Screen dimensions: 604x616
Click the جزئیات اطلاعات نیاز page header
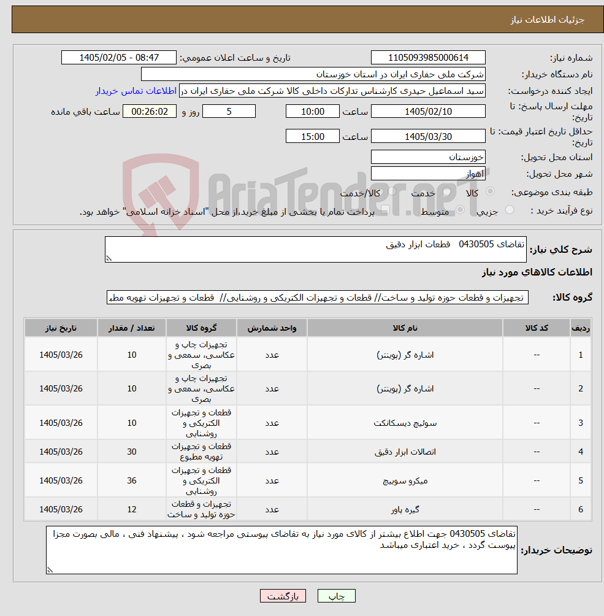tap(547, 20)
